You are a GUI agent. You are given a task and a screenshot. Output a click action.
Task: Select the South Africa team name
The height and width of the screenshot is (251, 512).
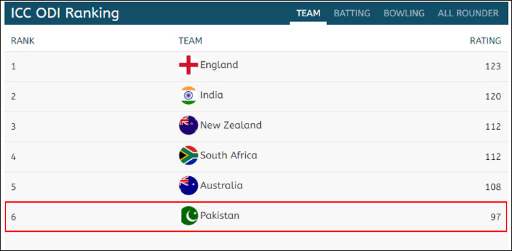pos(229,155)
